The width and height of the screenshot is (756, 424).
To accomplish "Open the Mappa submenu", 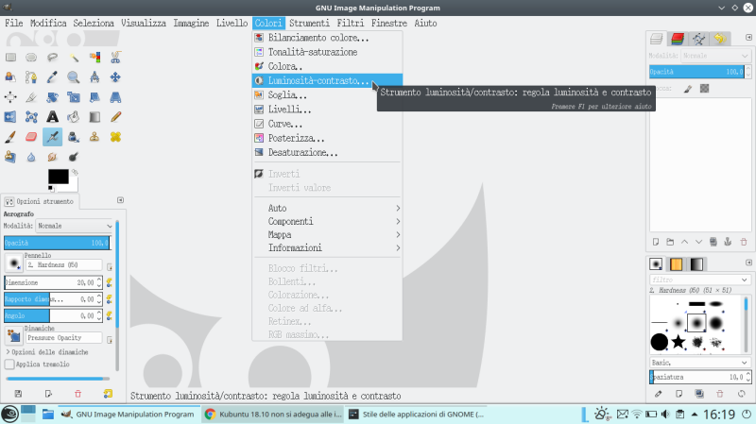I will point(327,234).
